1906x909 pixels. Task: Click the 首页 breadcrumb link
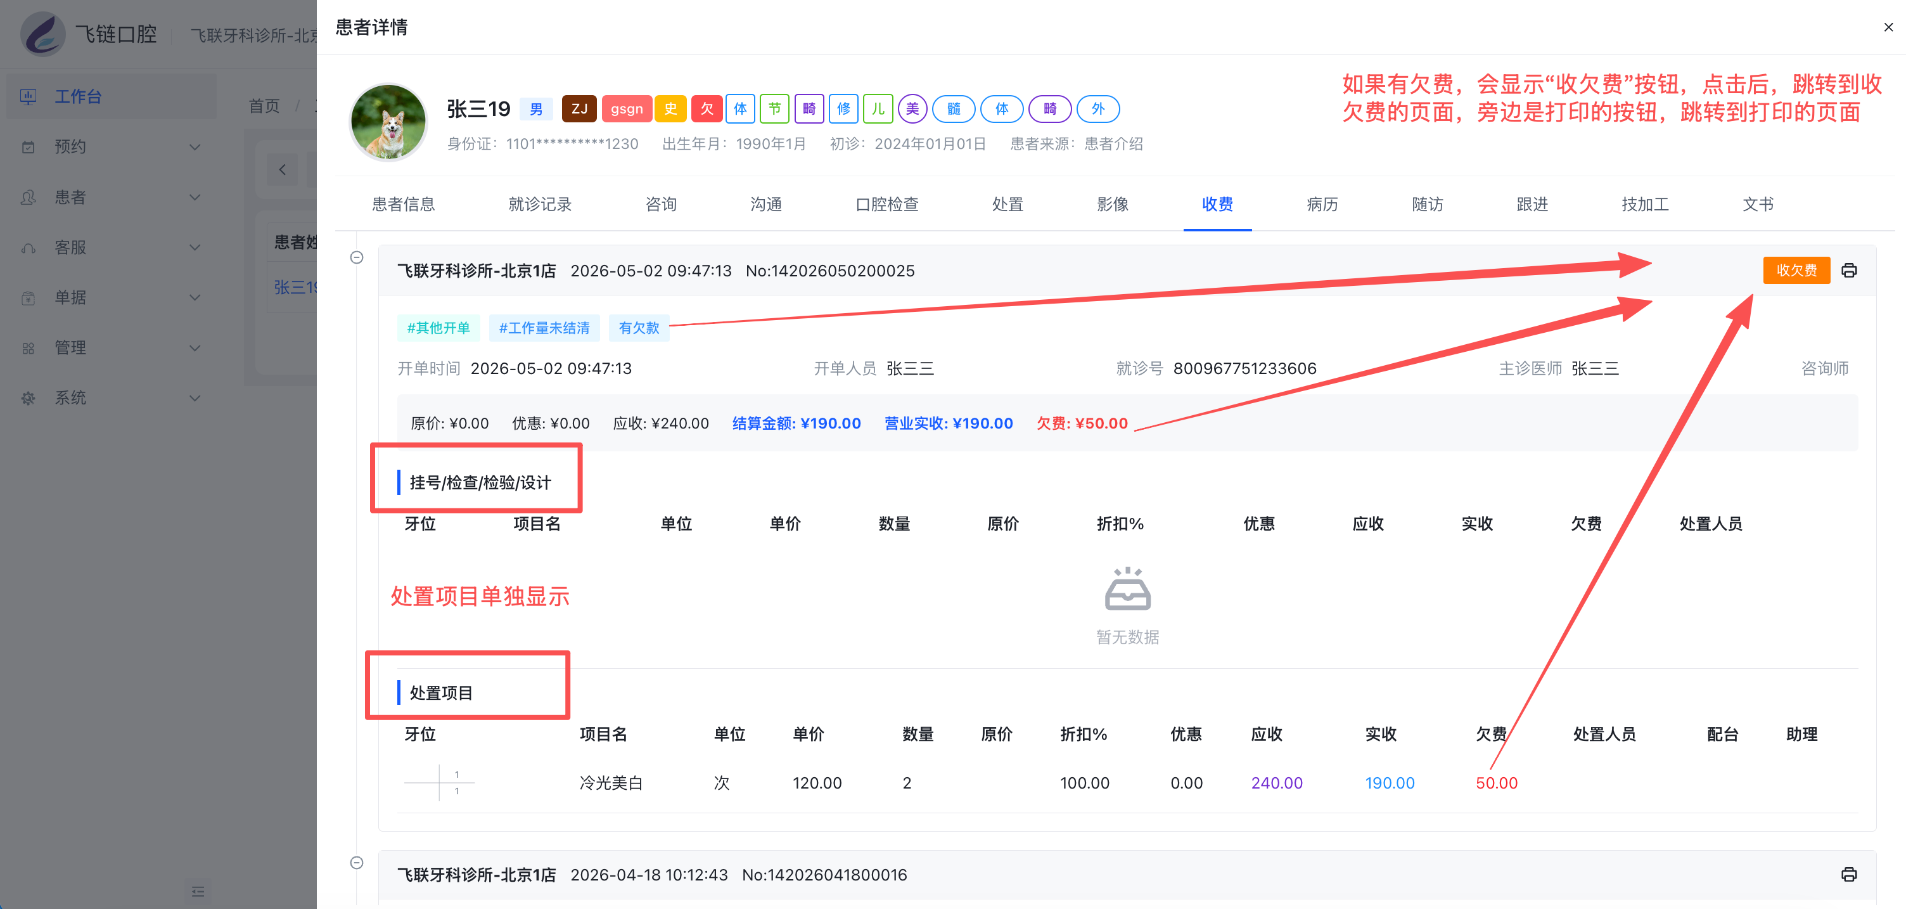(x=264, y=106)
